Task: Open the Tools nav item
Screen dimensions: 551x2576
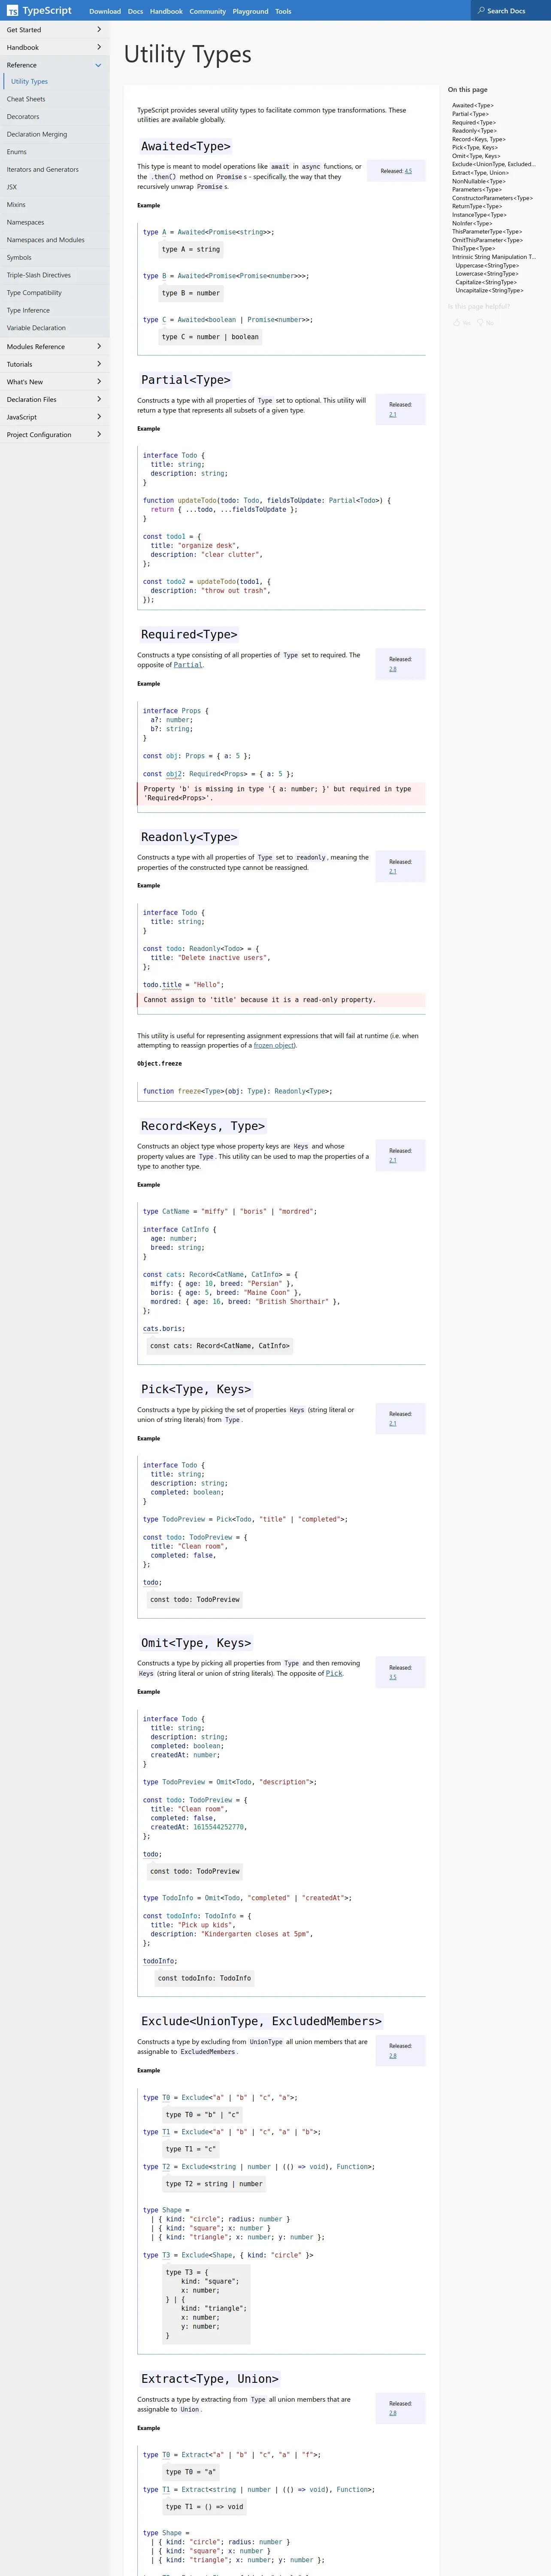Action: [x=283, y=11]
